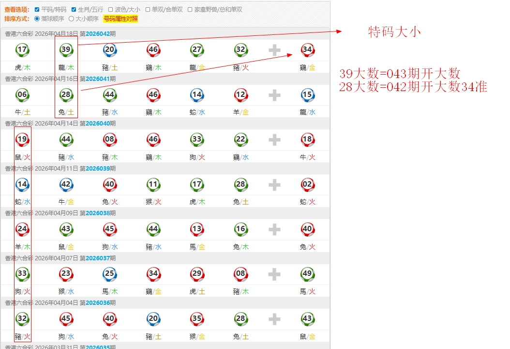The image size is (510, 349).
Task: Open the yellow 号码属性对照 link
Action: (x=120, y=19)
